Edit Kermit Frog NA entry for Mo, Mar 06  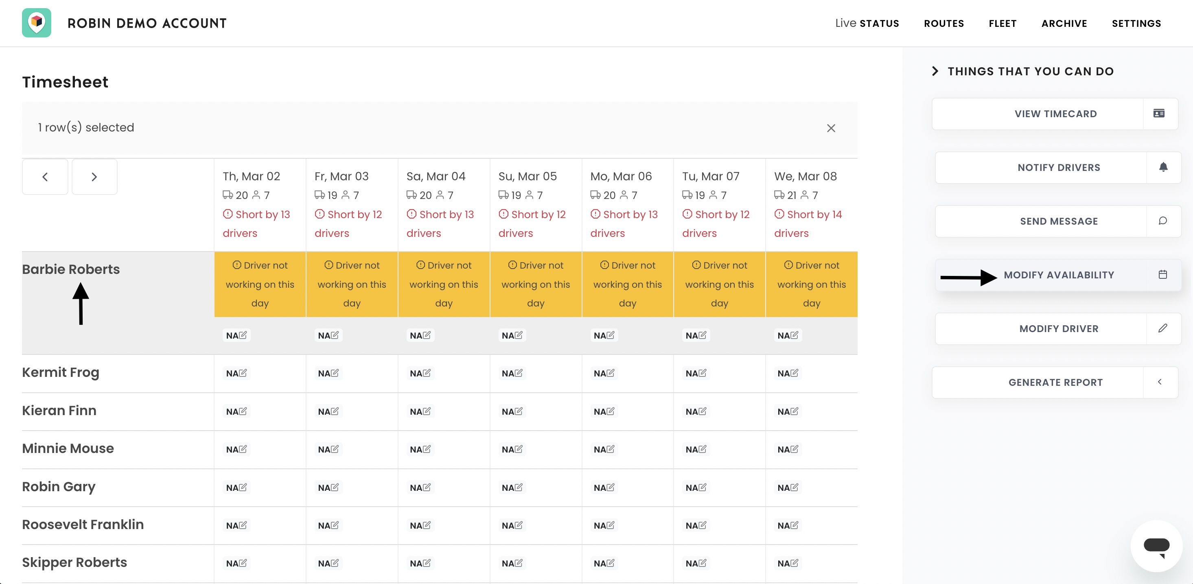tap(604, 373)
